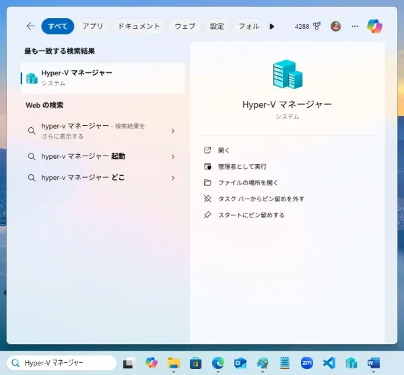
Task: Click the shield icon beside 管理者として実行
Action: pos(207,166)
